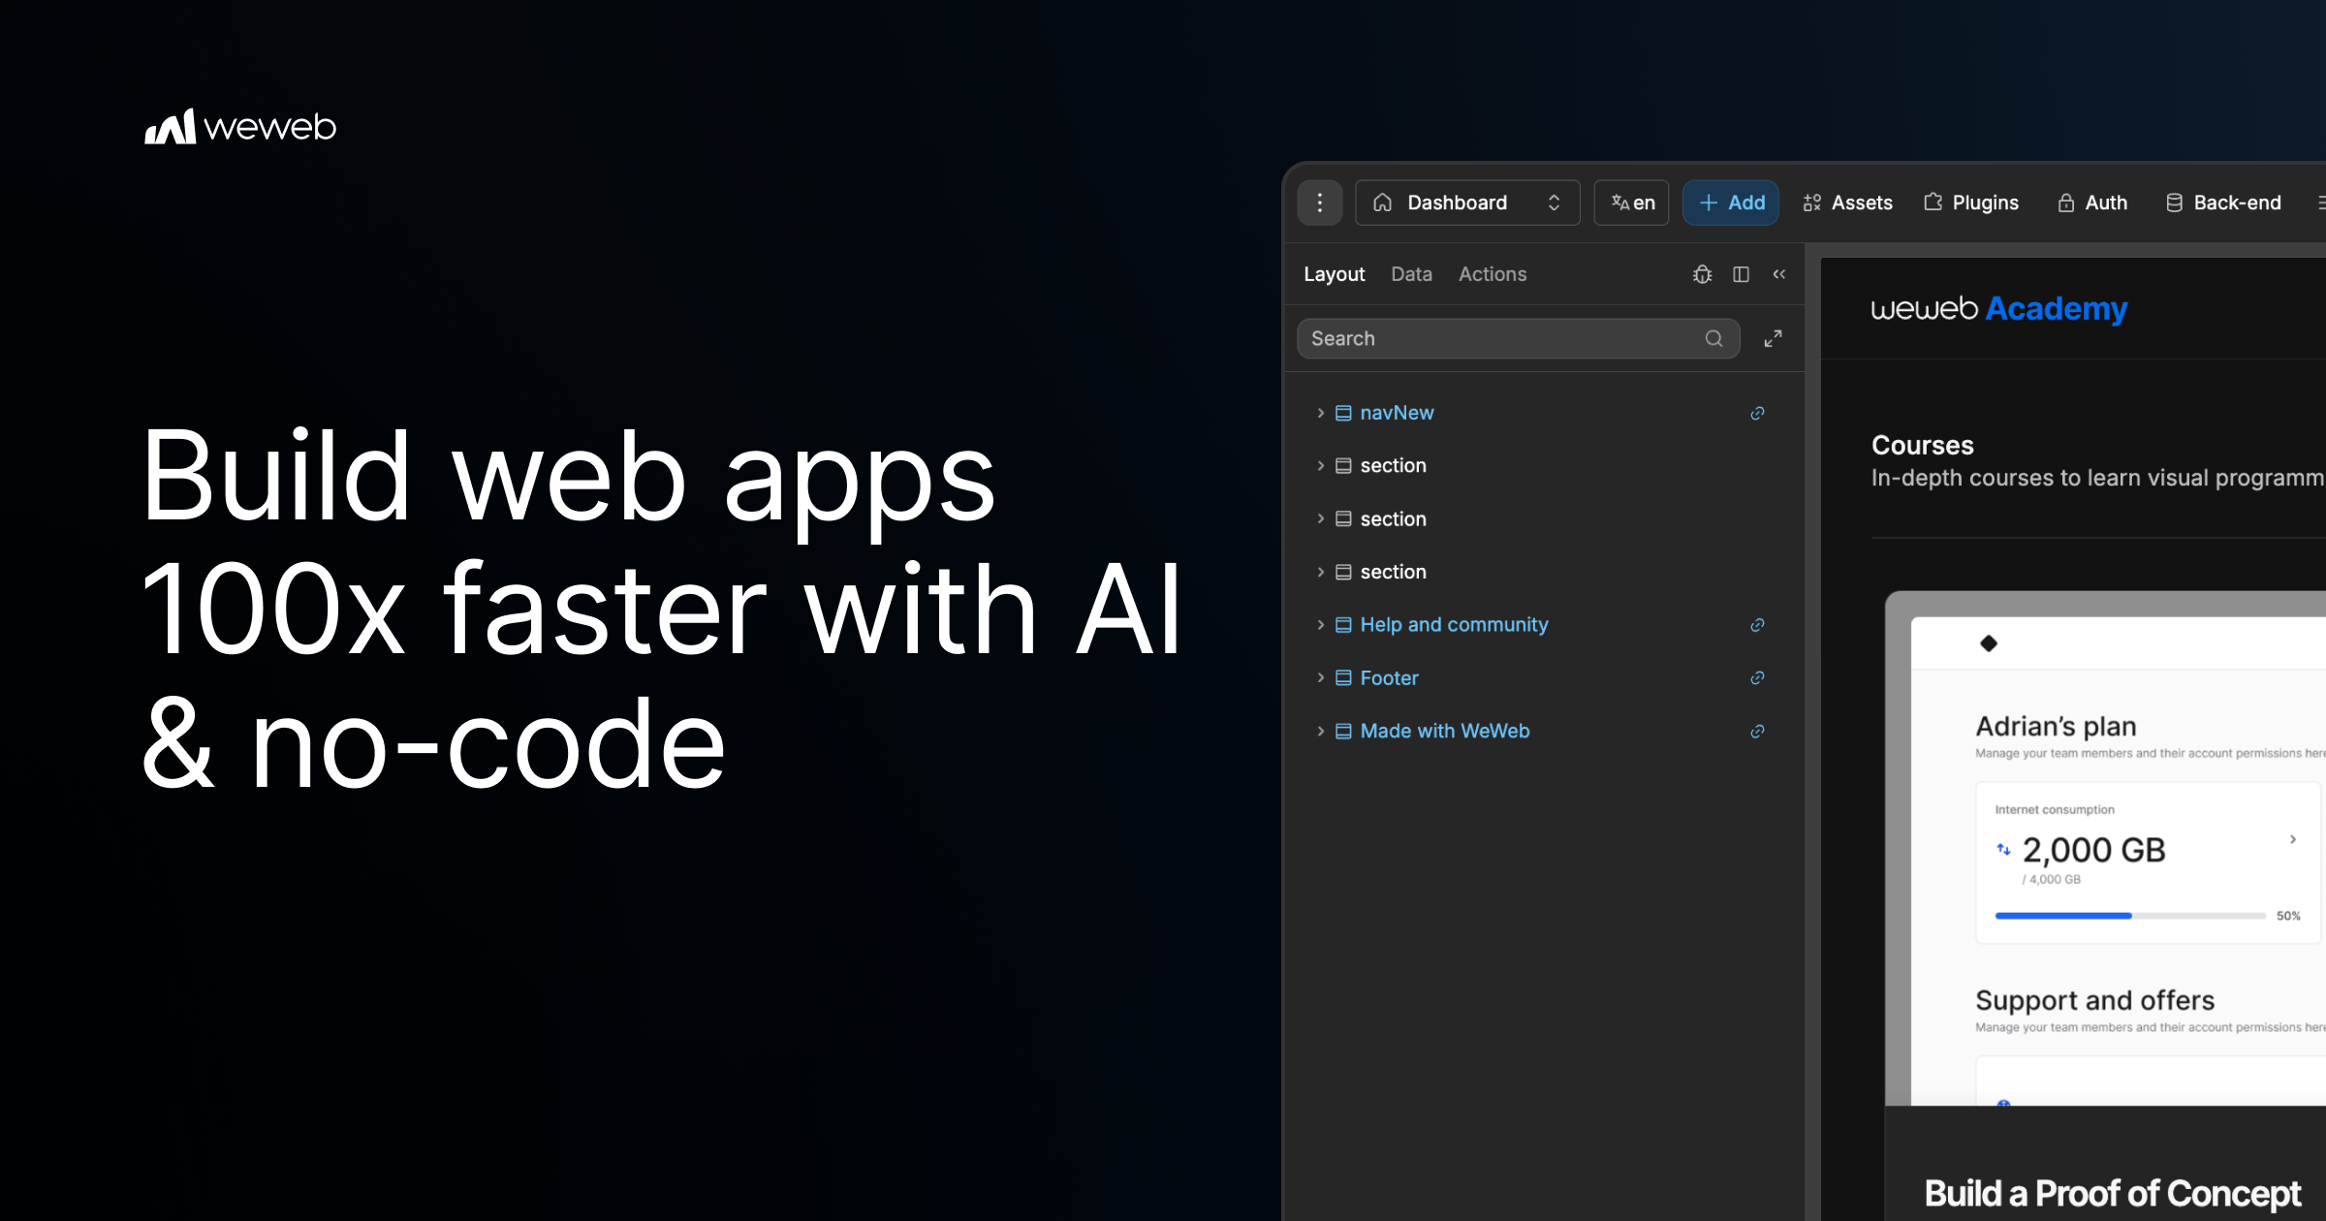The image size is (2326, 1221).
Task: Click the Add button
Action: 1731,203
